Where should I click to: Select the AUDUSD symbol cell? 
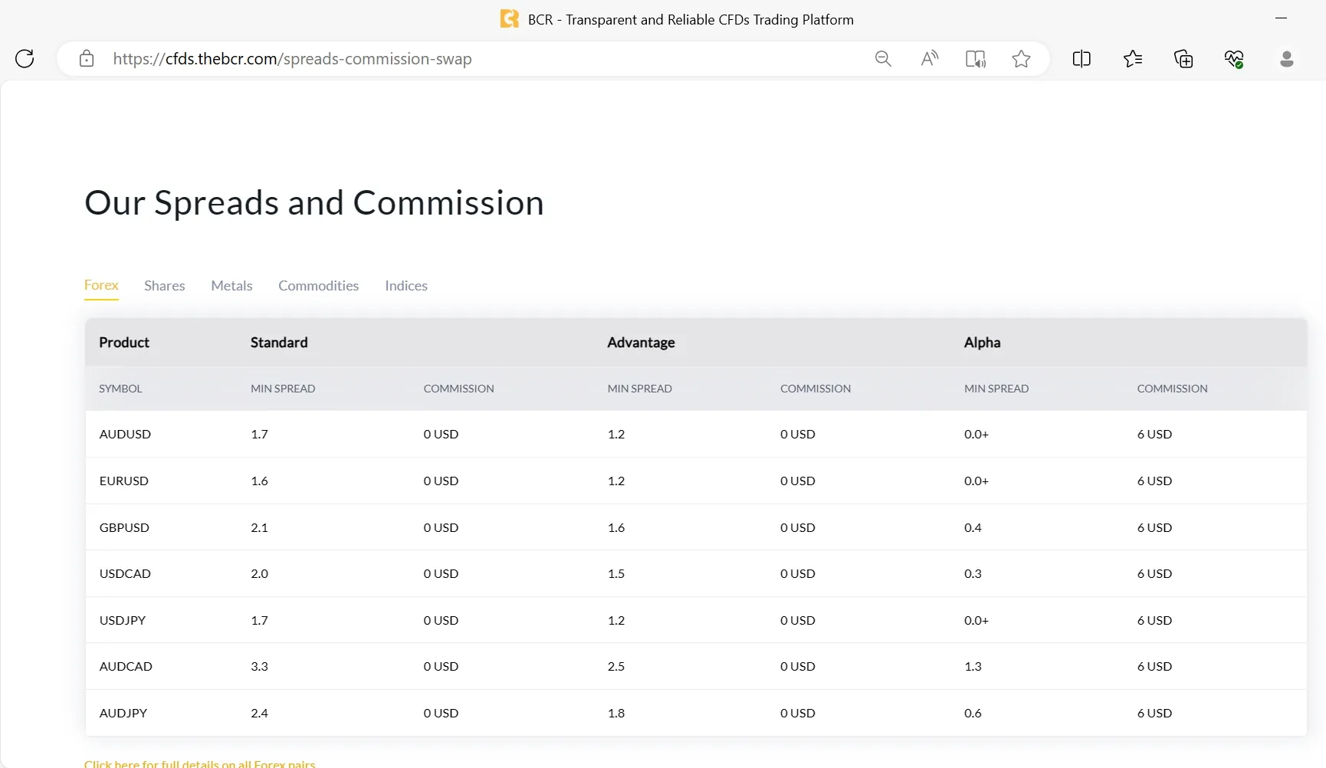click(125, 434)
